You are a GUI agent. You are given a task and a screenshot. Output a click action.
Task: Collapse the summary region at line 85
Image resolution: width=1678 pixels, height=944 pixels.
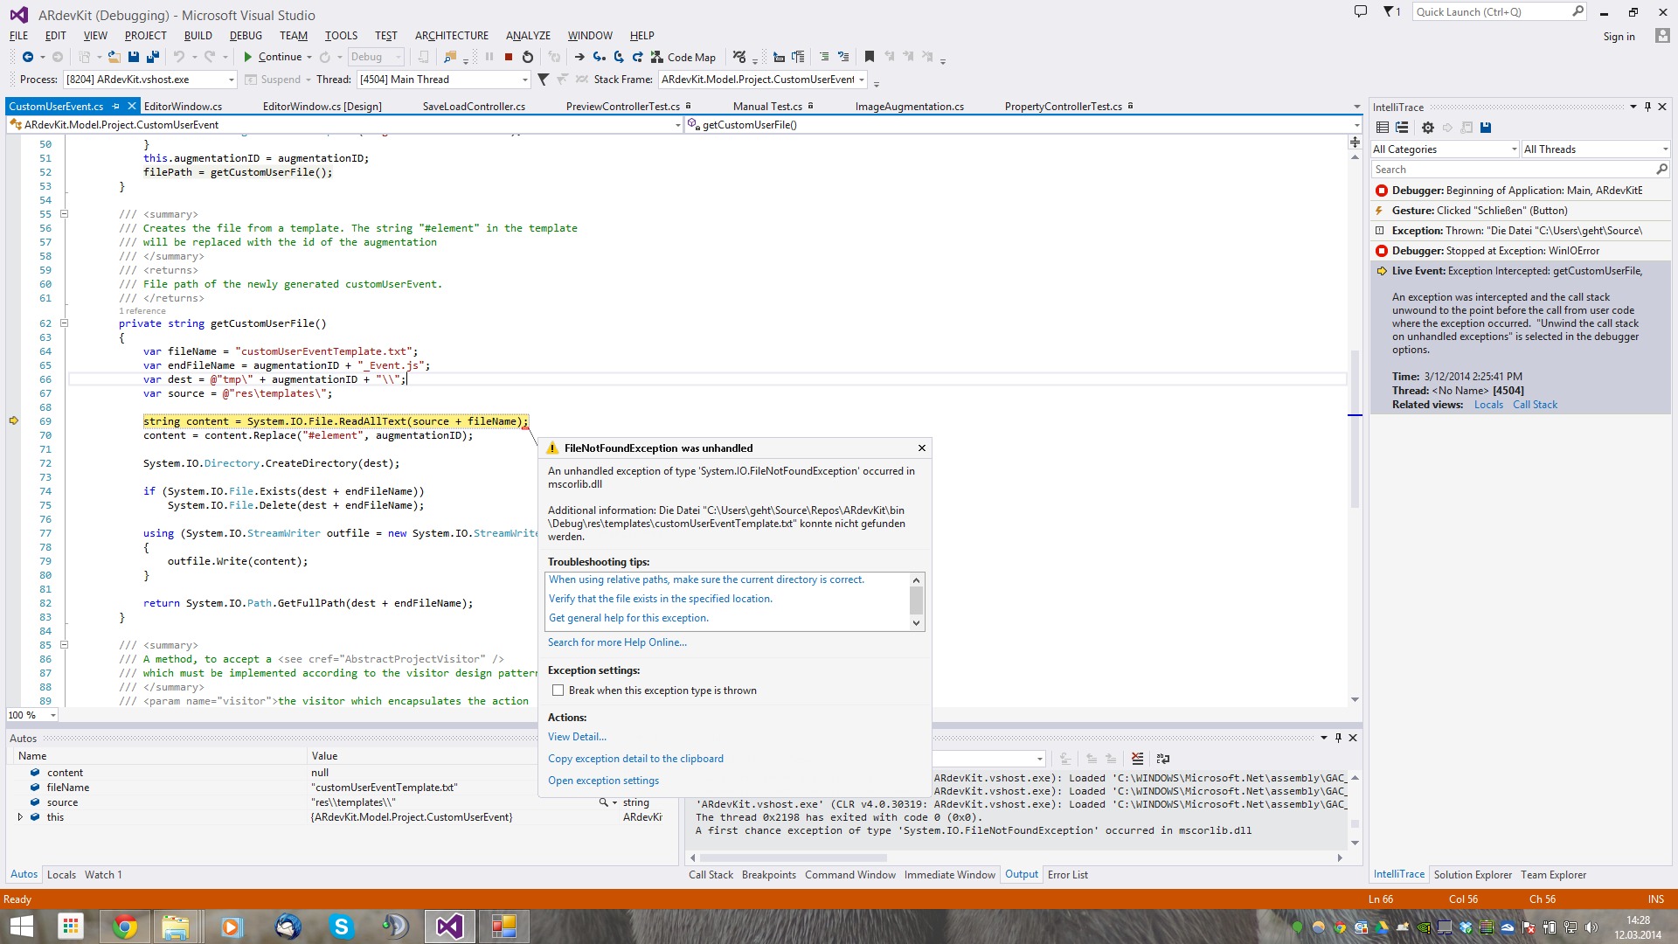(64, 645)
